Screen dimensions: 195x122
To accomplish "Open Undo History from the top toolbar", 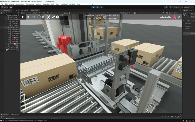I will tap(166, 7).
